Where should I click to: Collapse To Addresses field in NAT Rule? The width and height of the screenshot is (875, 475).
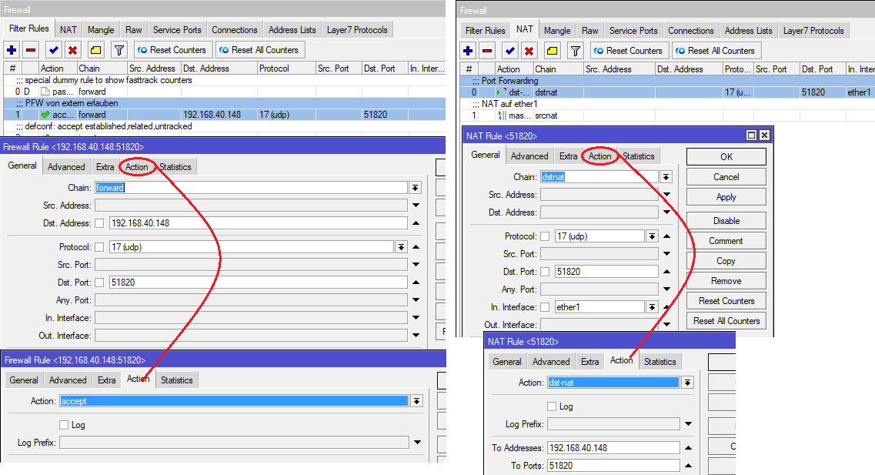pos(688,447)
